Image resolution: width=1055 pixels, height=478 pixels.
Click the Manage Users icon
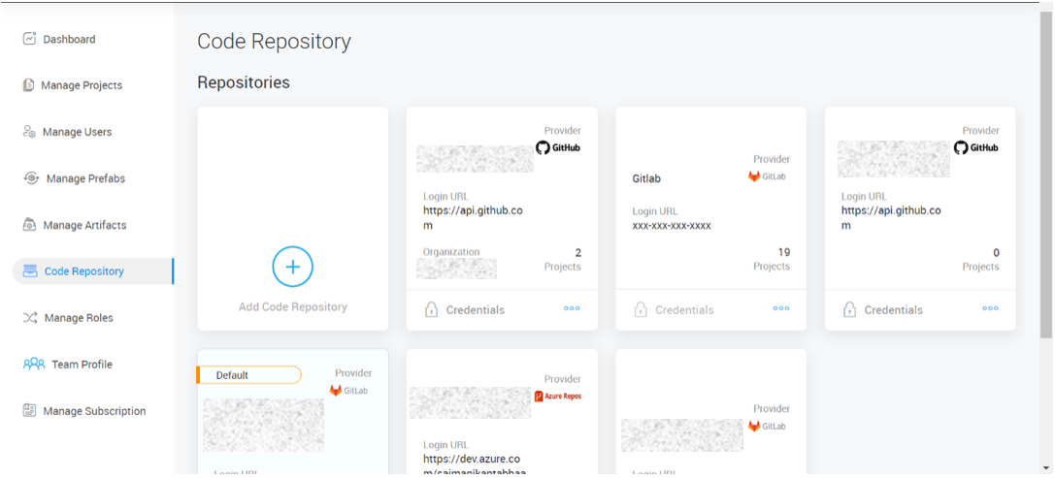click(29, 132)
